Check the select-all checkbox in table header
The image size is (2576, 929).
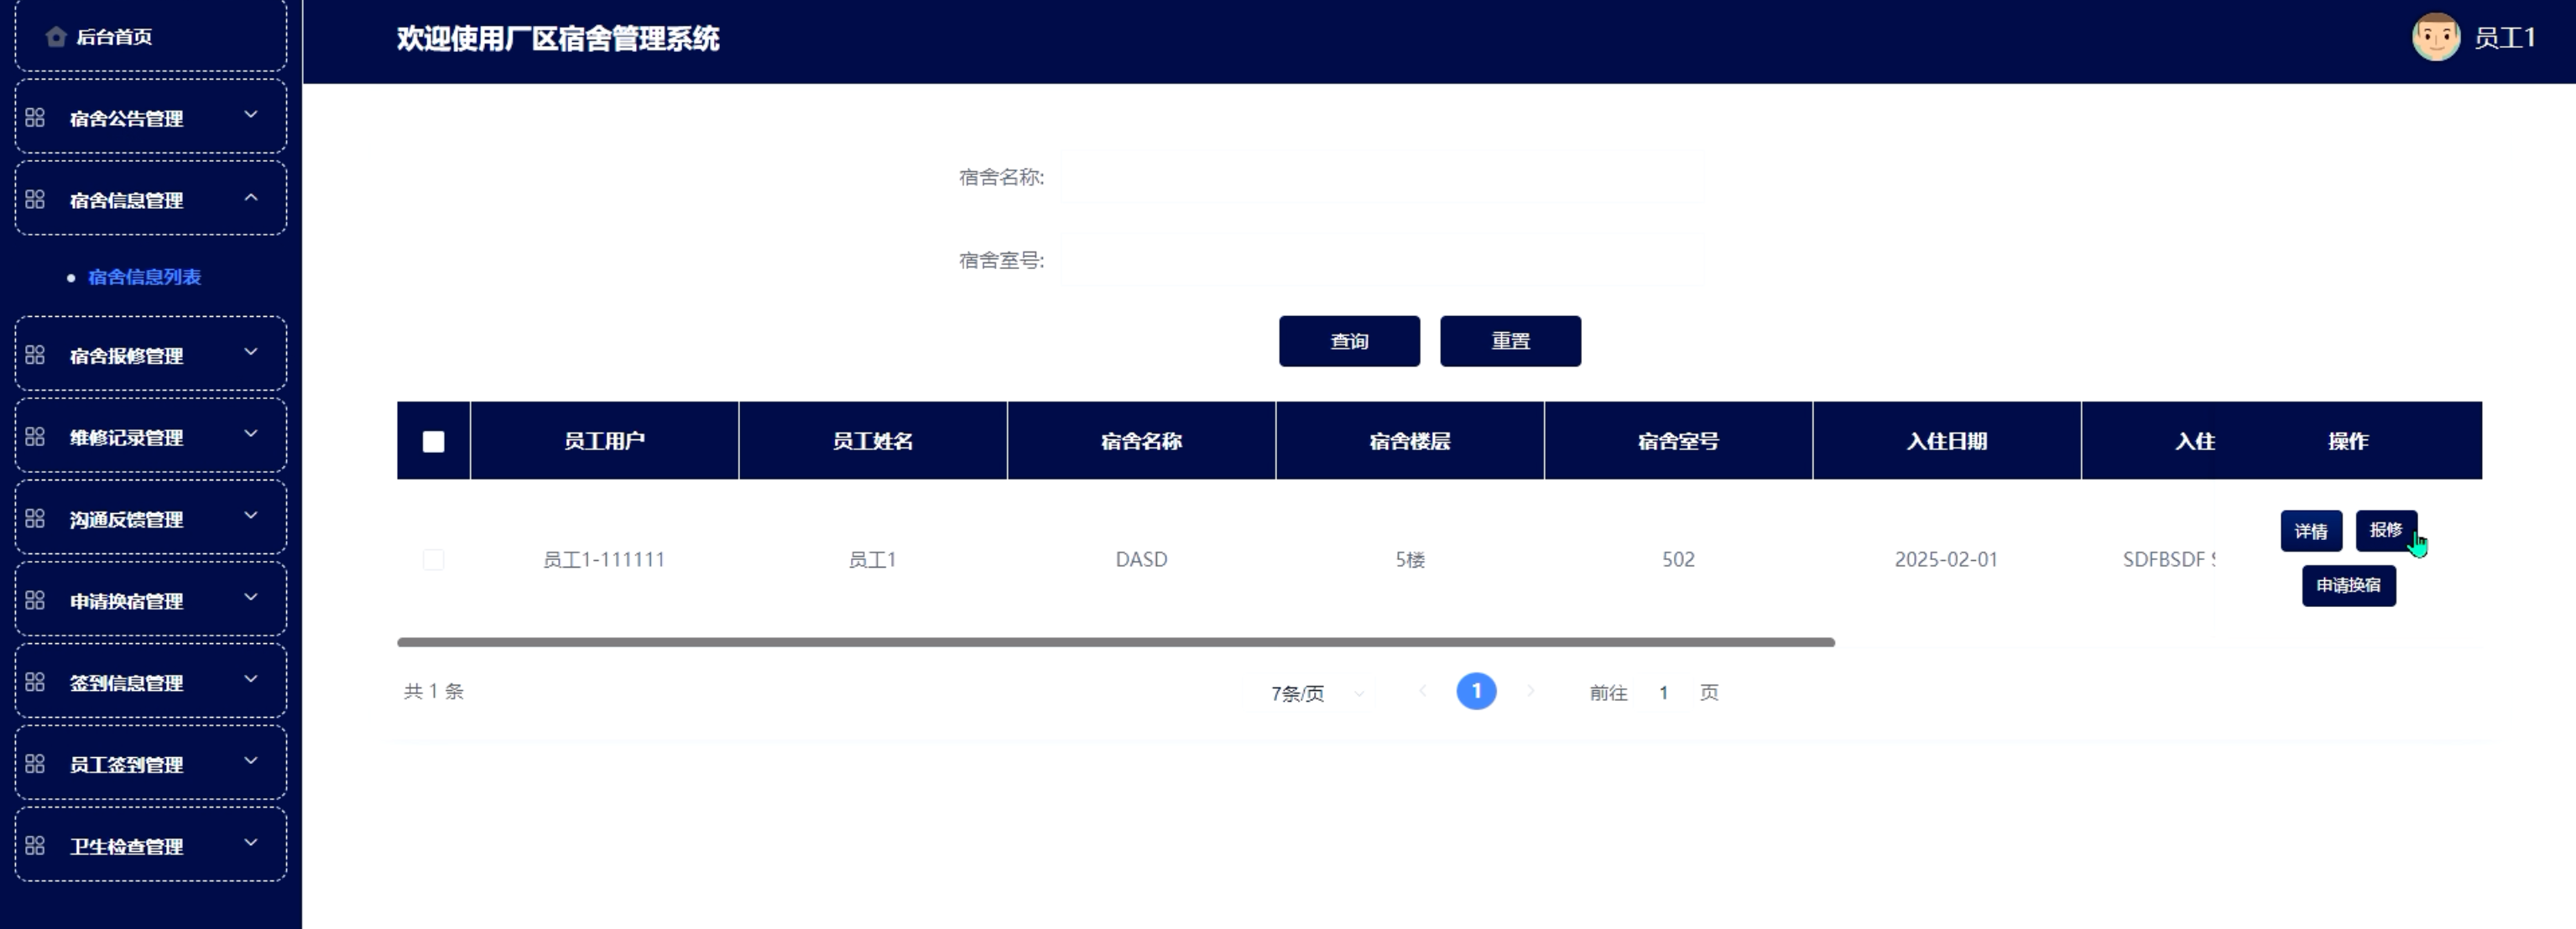pyautogui.click(x=433, y=442)
